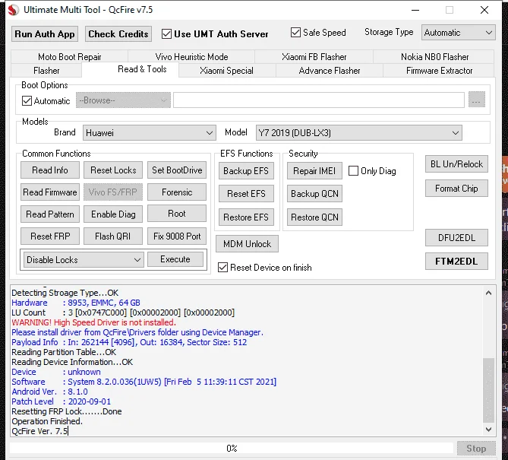Click the log scrollbar thumb
Image resolution: width=508 pixels, height=460 pixels.
click(488, 390)
